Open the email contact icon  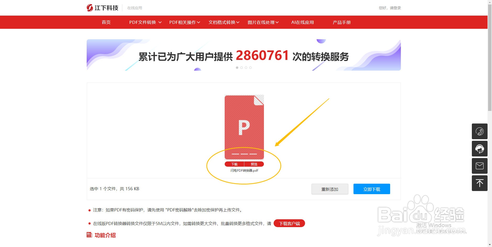(480, 166)
